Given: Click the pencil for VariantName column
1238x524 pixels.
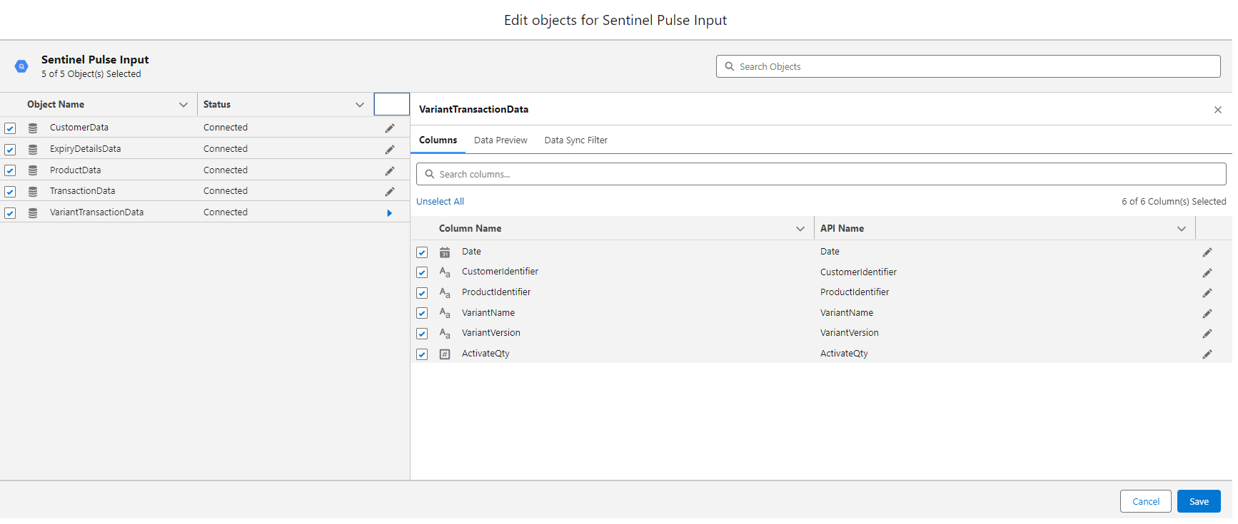Looking at the screenshot, I should pos(1207,314).
